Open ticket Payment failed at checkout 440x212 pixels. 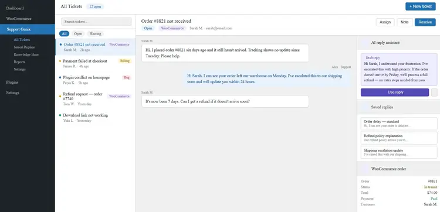point(96,64)
